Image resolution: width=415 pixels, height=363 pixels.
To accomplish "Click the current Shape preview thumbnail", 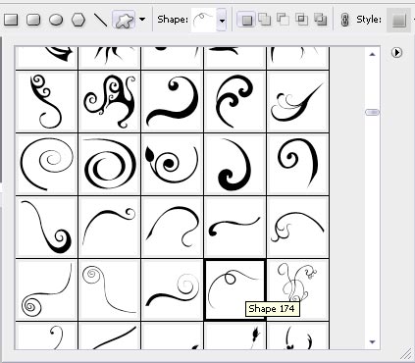I will (x=204, y=21).
